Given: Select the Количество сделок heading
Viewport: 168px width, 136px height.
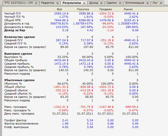Looking at the screenshot, I should point(20,37).
